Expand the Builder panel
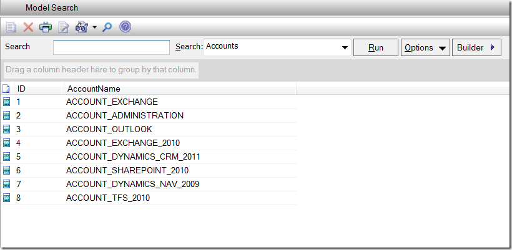Screen dimensions: 512x250 (476, 47)
